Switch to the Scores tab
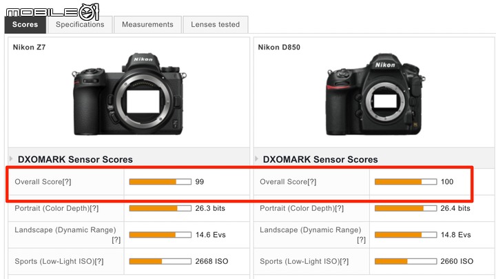 pos(25,25)
